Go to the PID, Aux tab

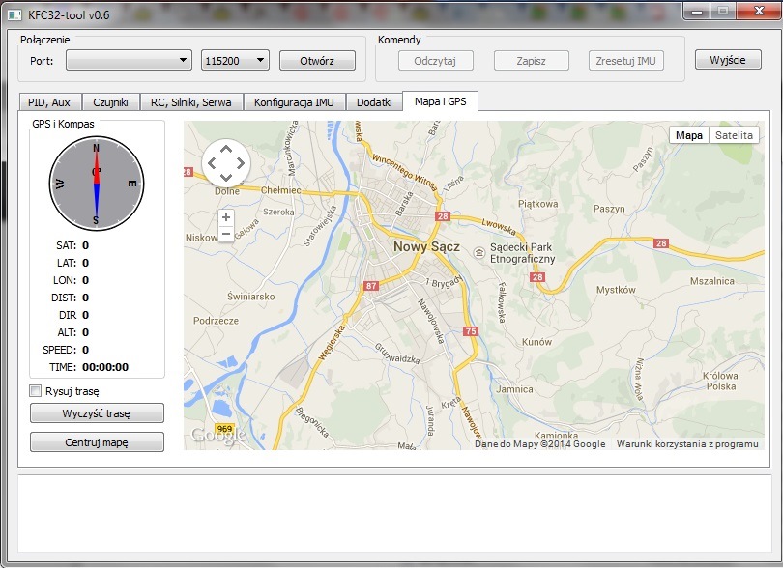point(49,102)
